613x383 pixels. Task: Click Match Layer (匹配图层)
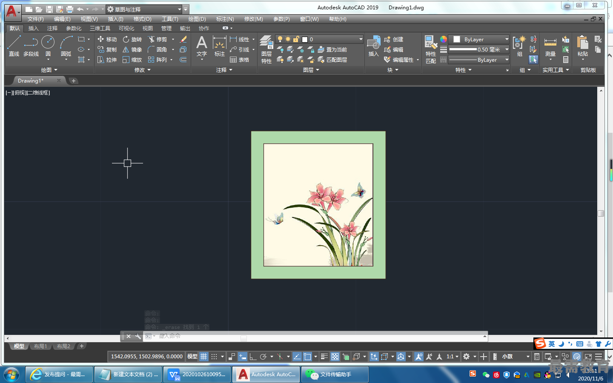pos(332,60)
